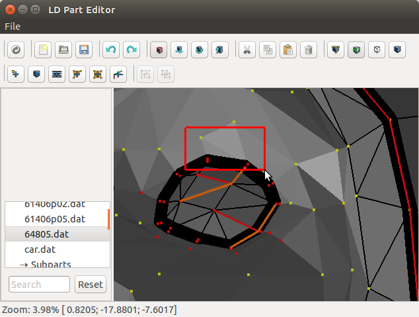Select car.dat in the file list
The height and width of the screenshot is (317, 419).
(x=40, y=249)
